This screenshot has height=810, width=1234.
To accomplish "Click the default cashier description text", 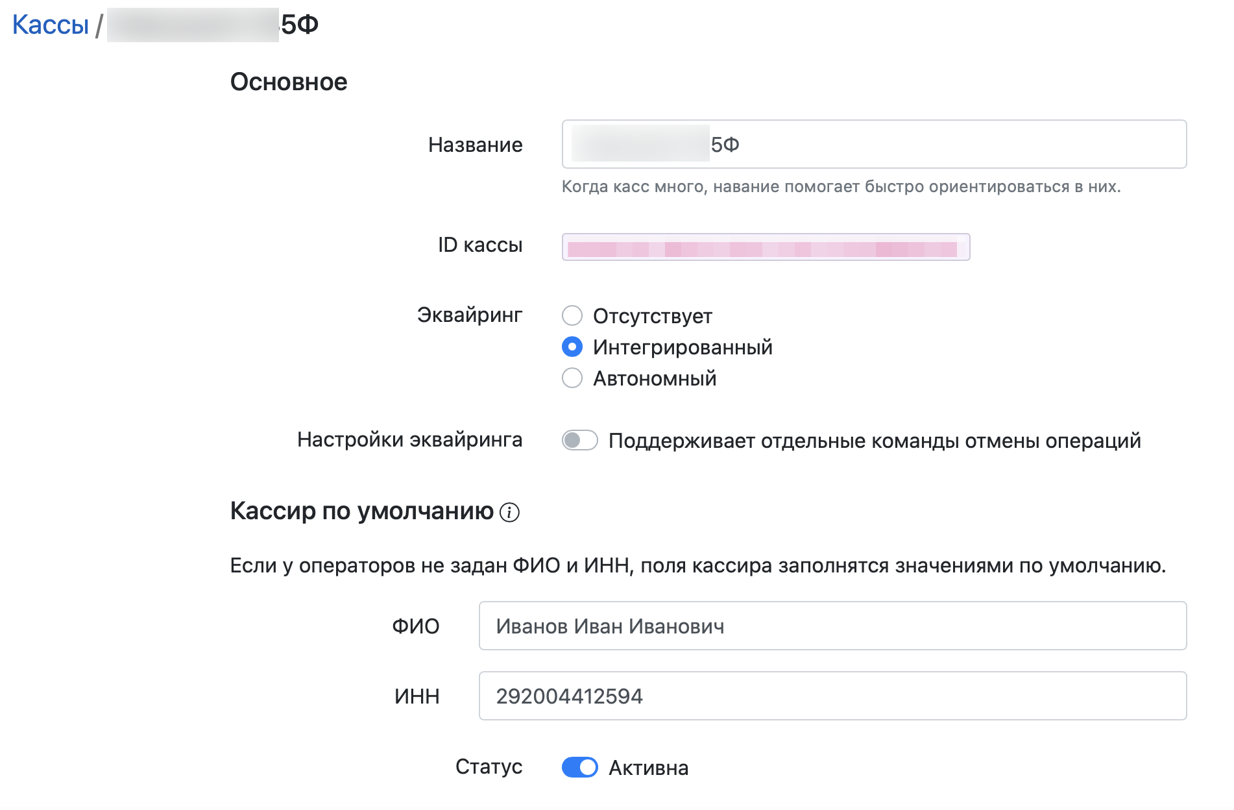I will (x=698, y=565).
